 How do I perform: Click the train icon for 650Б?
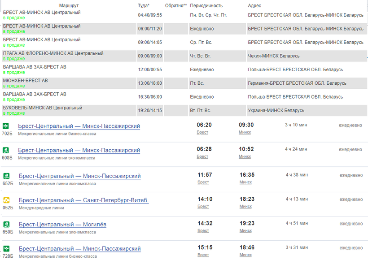click(x=6, y=224)
